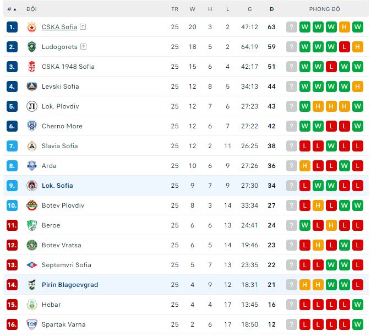Click the Botev Plovdiv club crest
The image size is (371, 336).
tap(31, 205)
